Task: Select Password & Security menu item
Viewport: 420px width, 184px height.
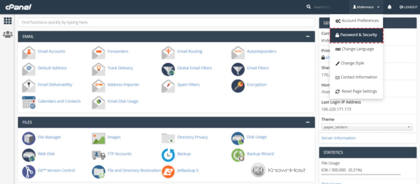Action: pyautogui.click(x=356, y=35)
